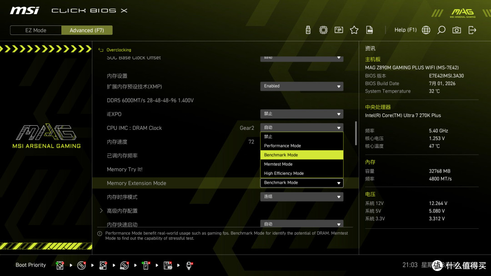The width and height of the screenshot is (491, 276).
Task: Open the XMP Enabled dropdown
Action: click(x=301, y=86)
